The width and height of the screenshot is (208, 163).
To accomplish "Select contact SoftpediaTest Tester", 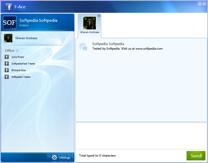I will pyautogui.click(x=23, y=63).
